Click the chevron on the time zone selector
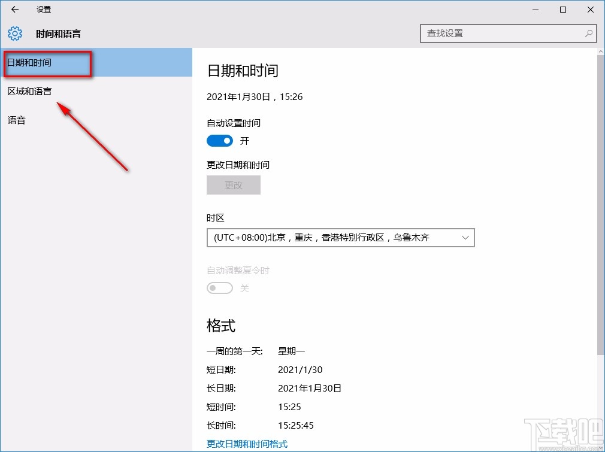This screenshot has height=452, width=605. point(465,238)
